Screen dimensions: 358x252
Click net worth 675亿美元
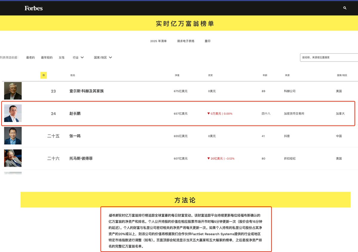pos(181,91)
